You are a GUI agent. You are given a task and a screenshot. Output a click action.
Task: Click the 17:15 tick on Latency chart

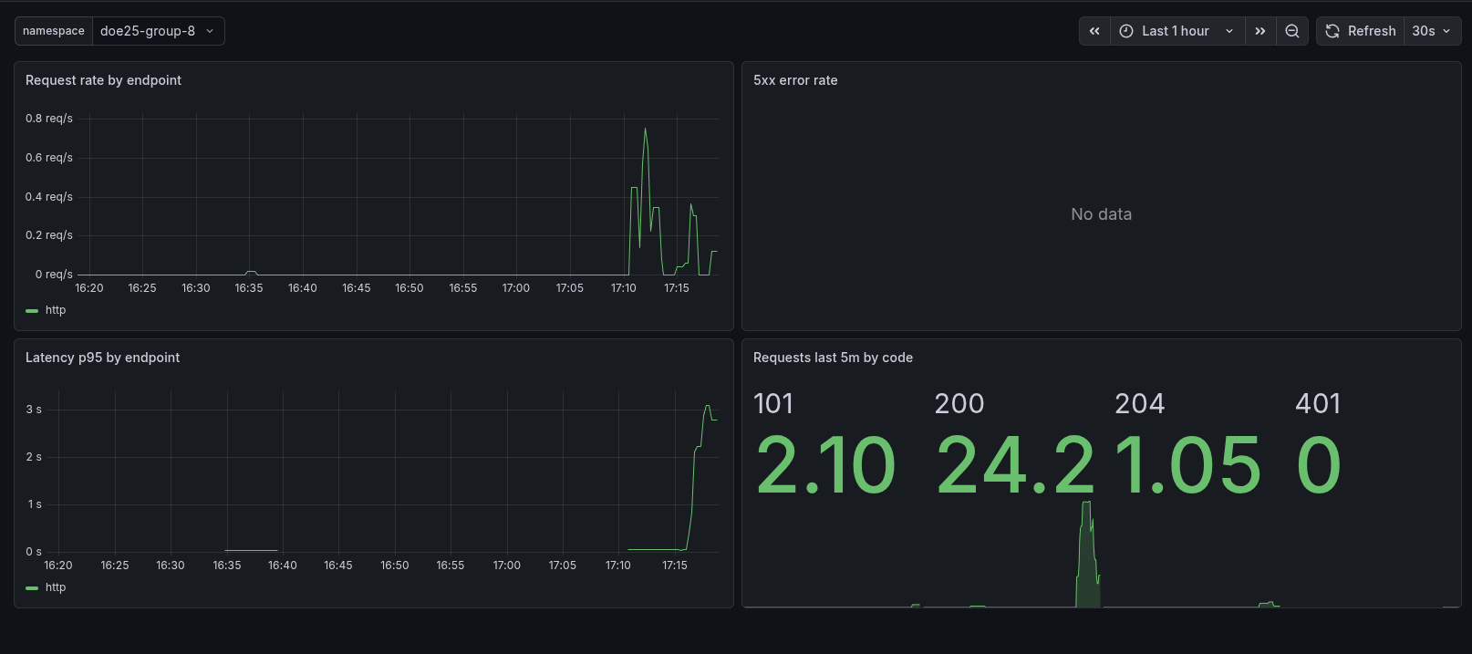point(675,566)
